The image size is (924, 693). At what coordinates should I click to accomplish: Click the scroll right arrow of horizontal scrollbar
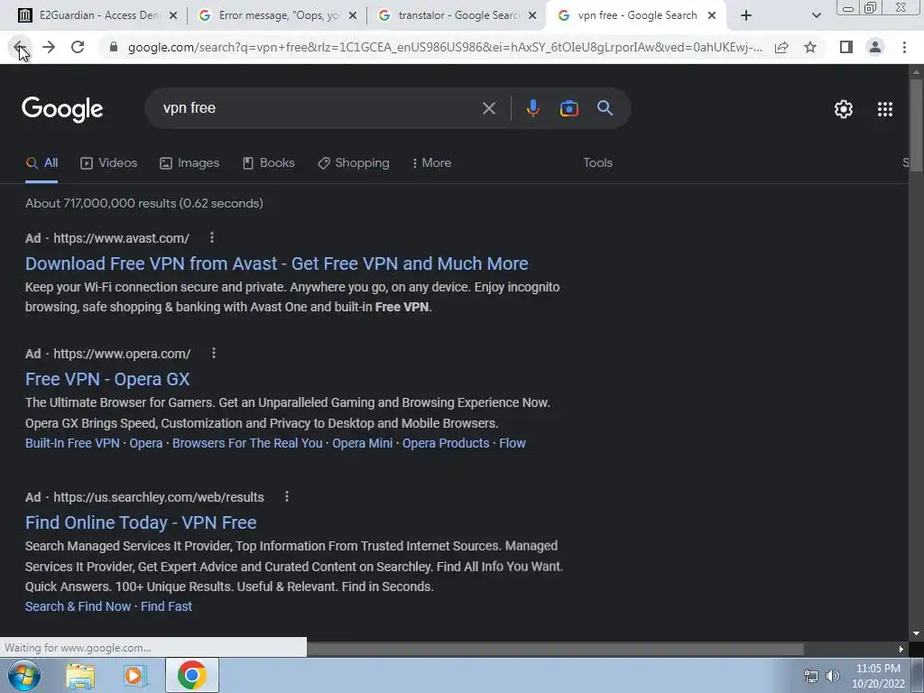tap(901, 649)
